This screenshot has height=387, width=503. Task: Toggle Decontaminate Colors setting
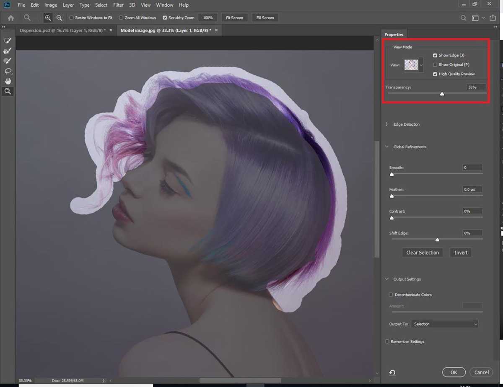(x=391, y=294)
